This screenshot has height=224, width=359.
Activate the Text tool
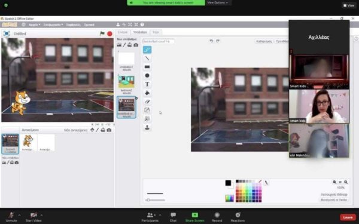click(x=147, y=84)
